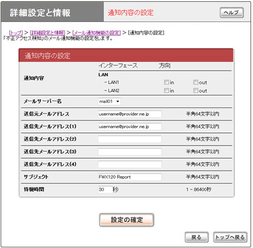Viewport: 253px width, 248px height.
Task: Select the empty 送信先メールアドレス(4) field
Action: click(x=130, y=164)
